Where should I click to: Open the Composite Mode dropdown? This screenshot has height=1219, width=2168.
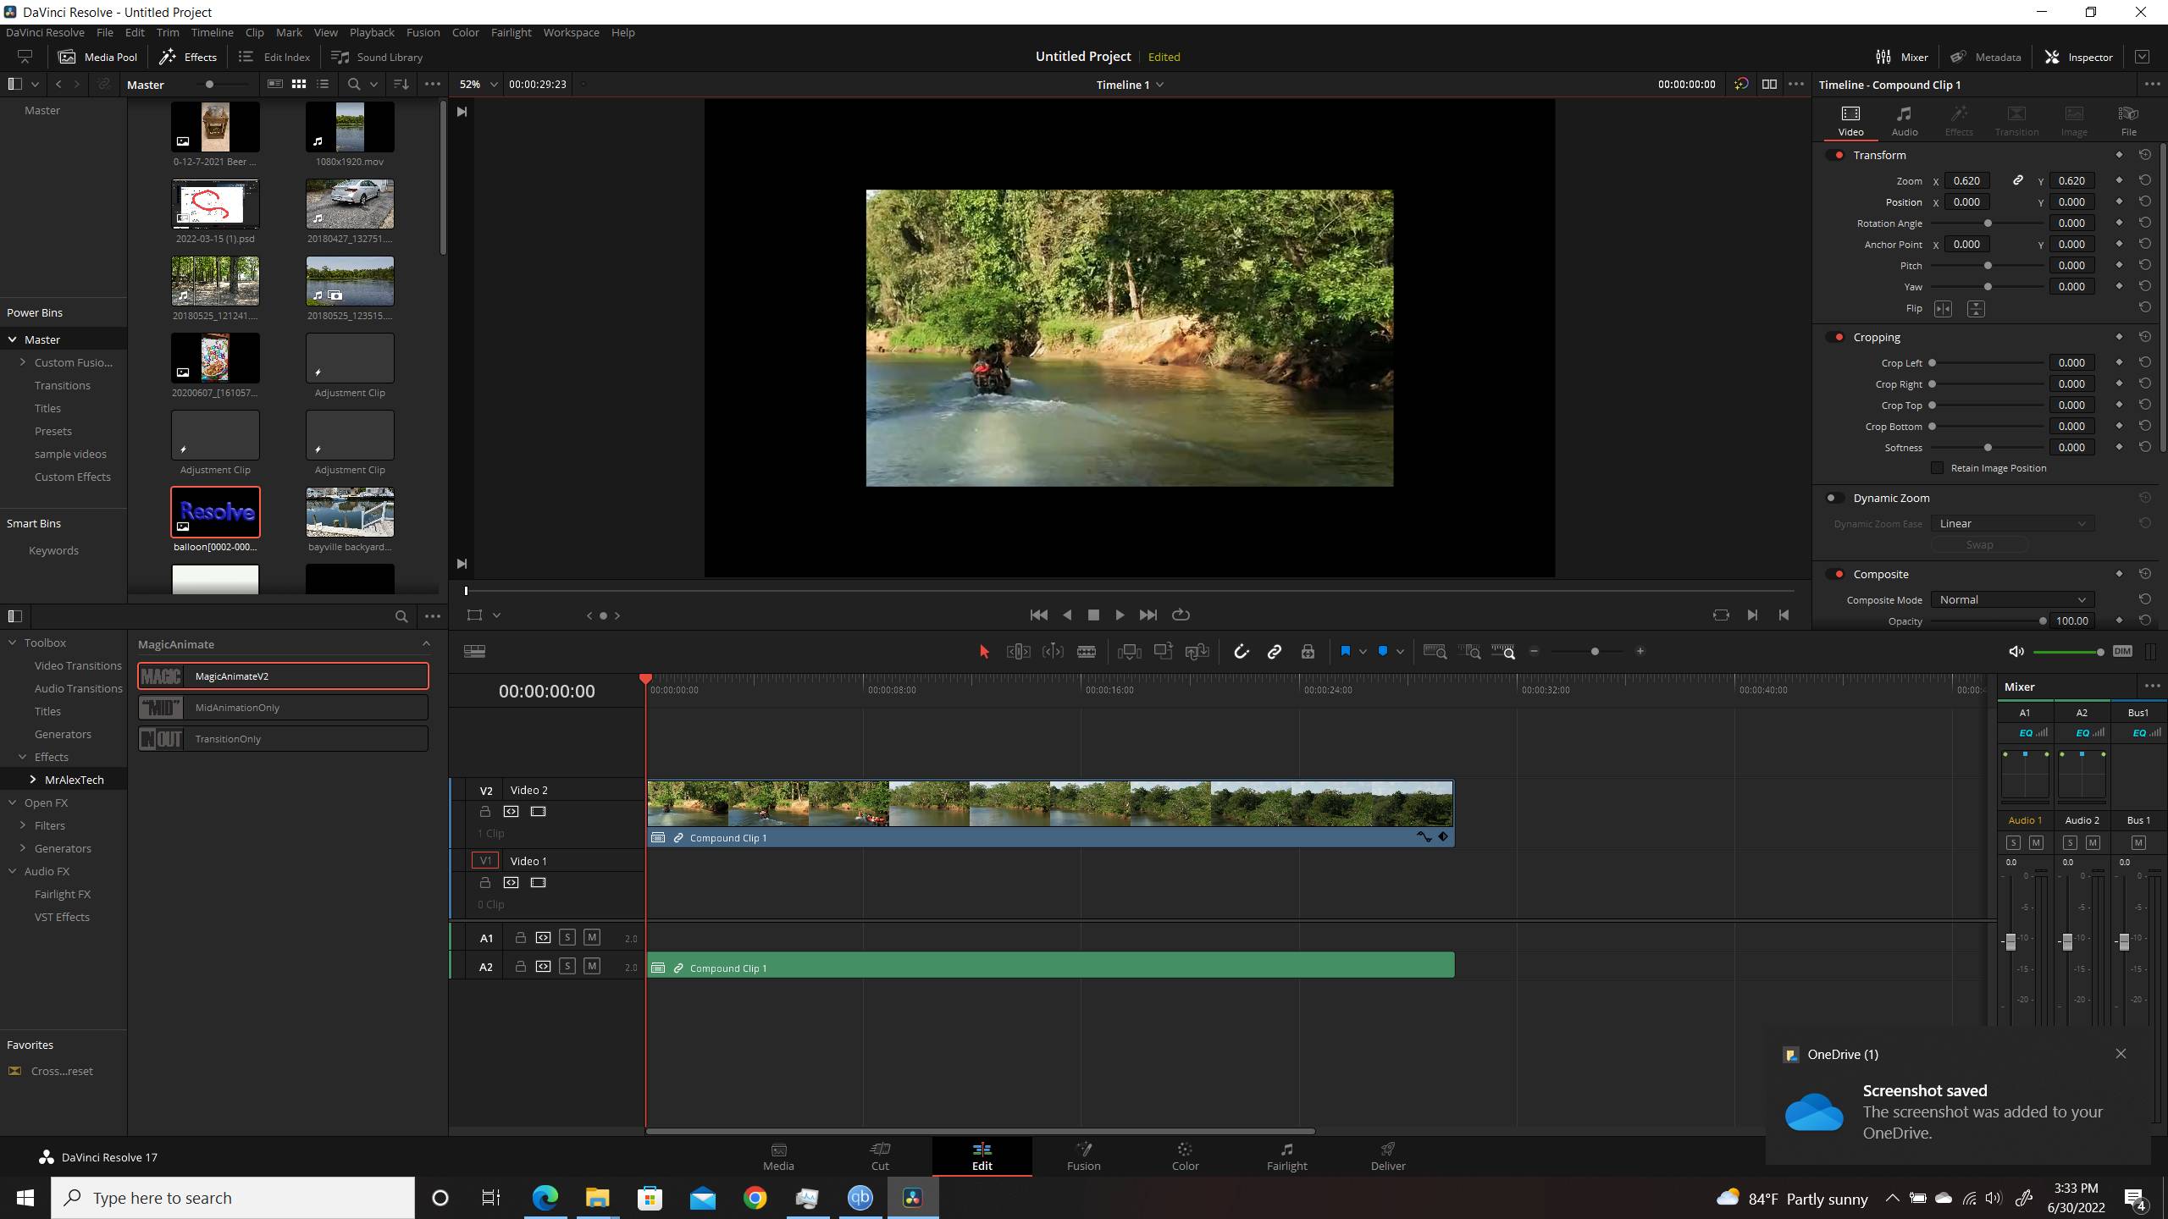(2012, 599)
